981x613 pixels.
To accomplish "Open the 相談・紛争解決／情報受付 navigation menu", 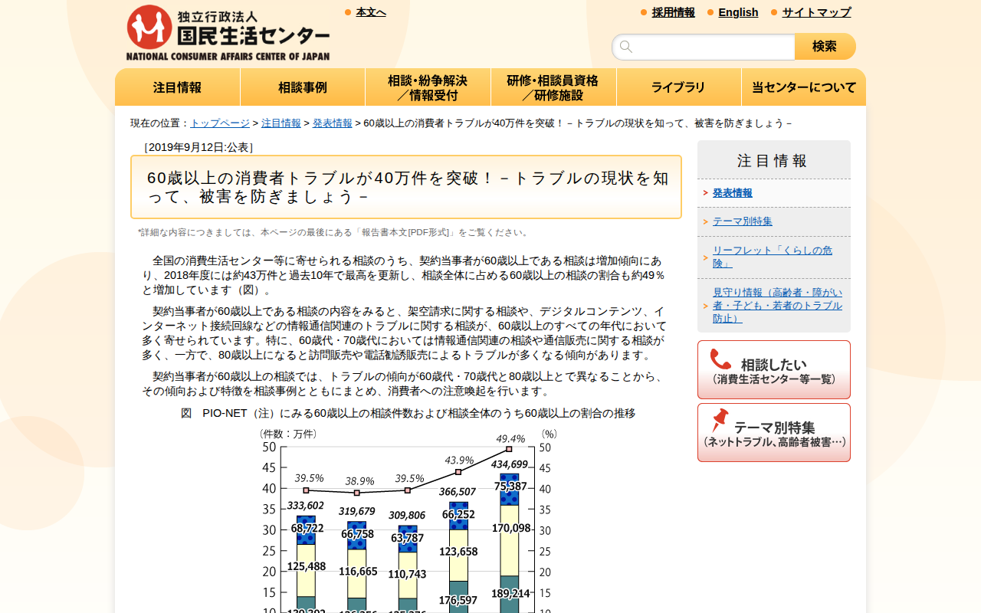I will 428,87.
